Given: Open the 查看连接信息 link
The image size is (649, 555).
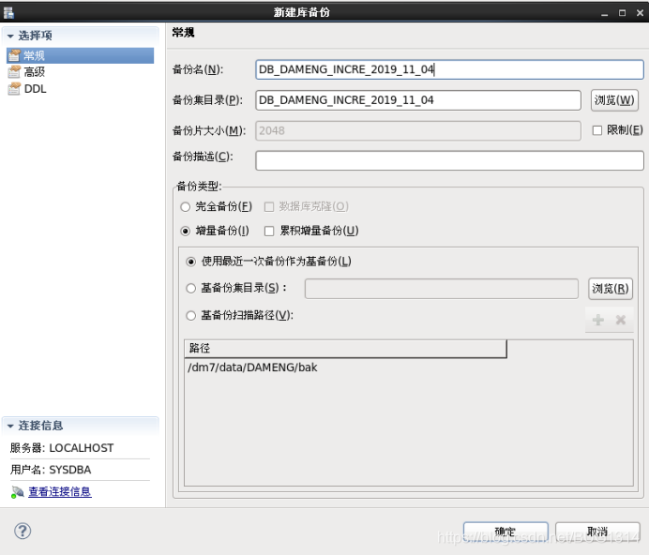Looking at the screenshot, I should pyautogui.click(x=60, y=491).
